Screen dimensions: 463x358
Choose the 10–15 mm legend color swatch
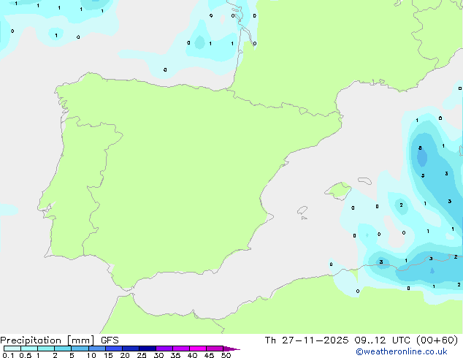click(x=96, y=349)
